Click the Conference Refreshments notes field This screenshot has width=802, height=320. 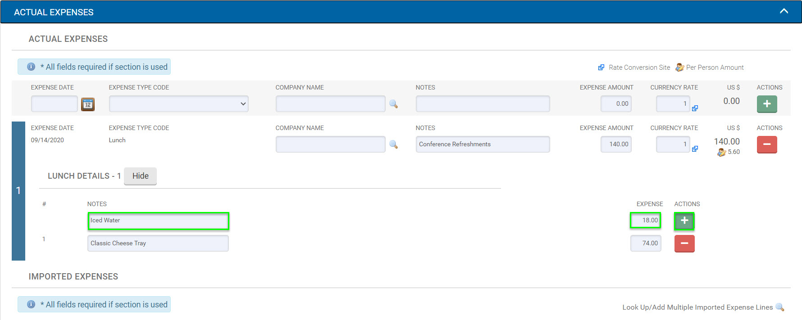[x=482, y=144]
